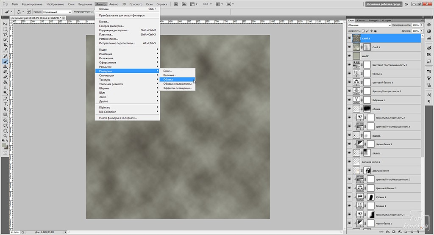Image resolution: width=434 pixels, height=235 pixels.
Task: Click the Основная рабочая среда workspace button
Action: 384,4
